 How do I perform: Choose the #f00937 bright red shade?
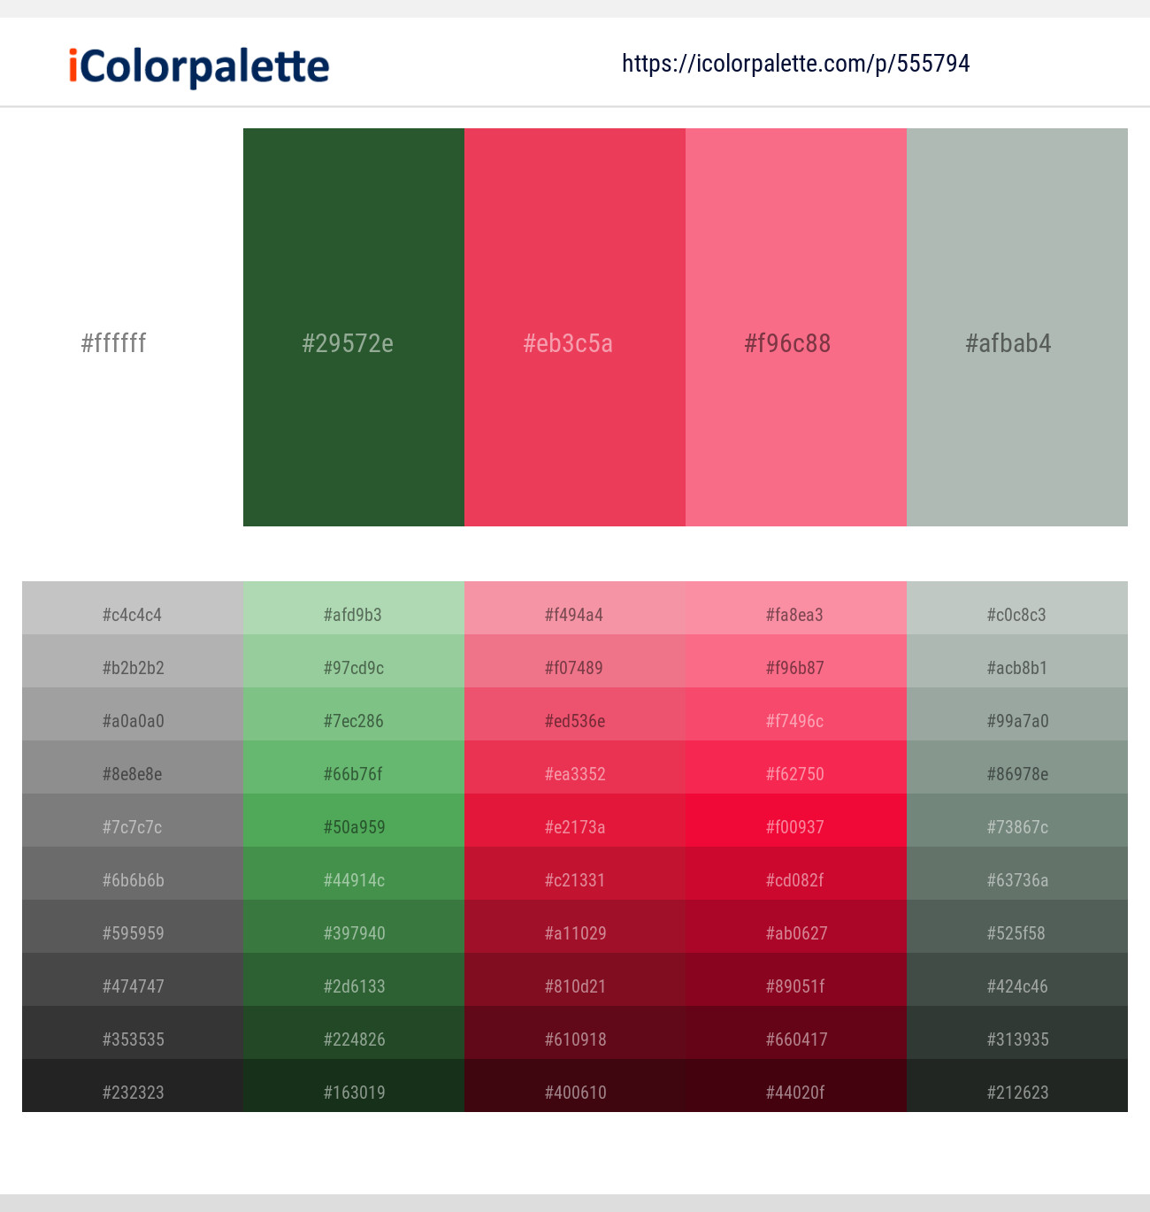point(796,820)
